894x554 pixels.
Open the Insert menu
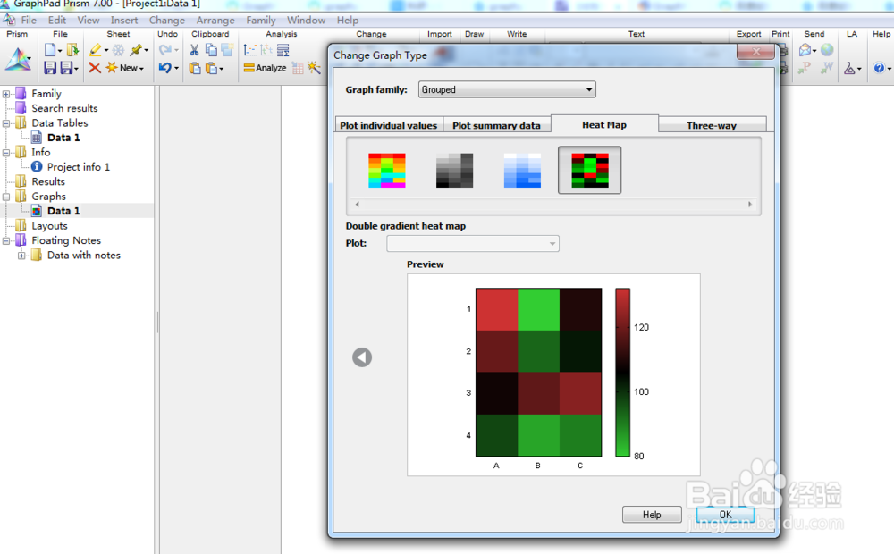(x=123, y=20)
